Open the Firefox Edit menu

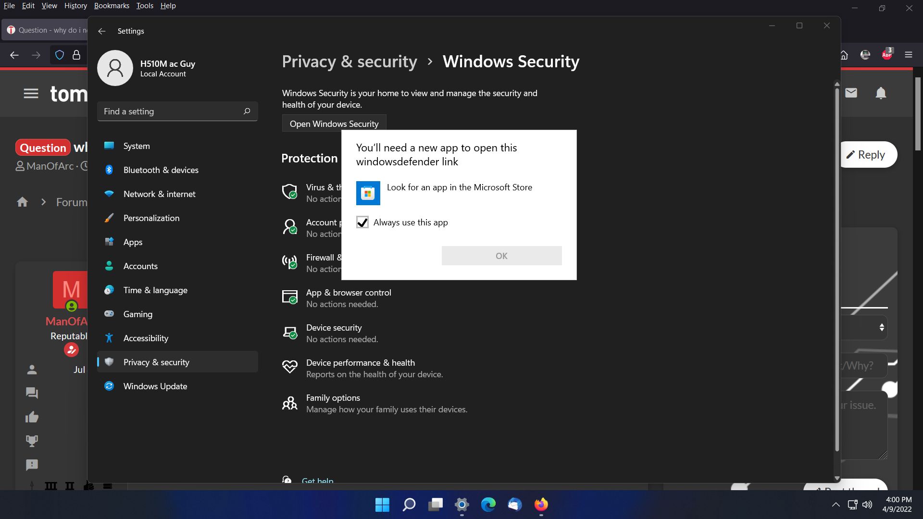28,6
